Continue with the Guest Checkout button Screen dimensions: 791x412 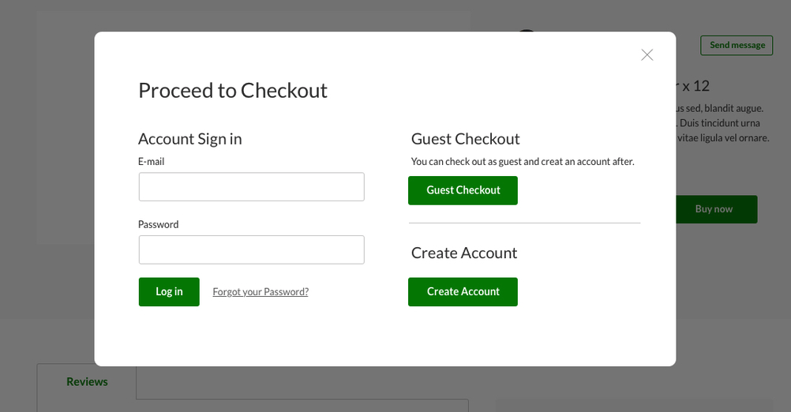coord(463,191)
